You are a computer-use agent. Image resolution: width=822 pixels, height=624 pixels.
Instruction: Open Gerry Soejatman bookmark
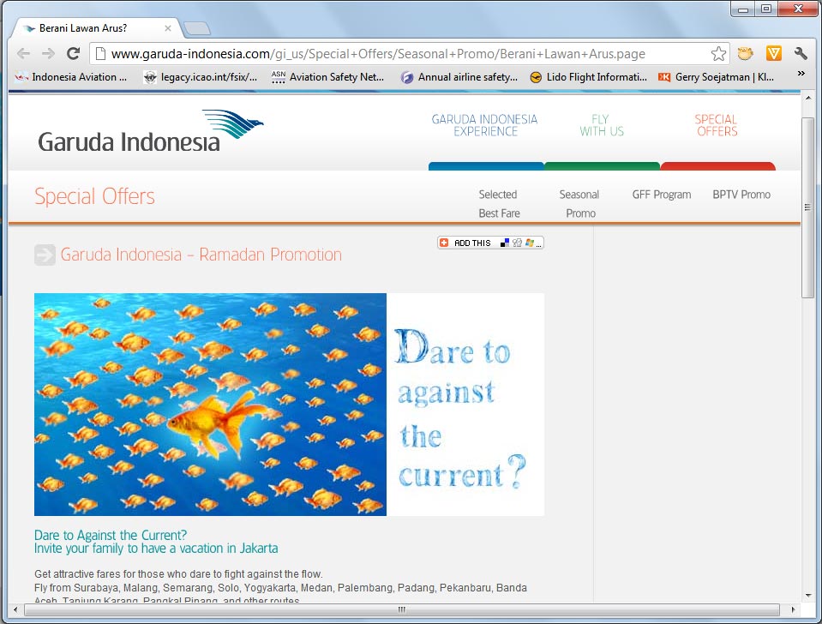[717, 77]
